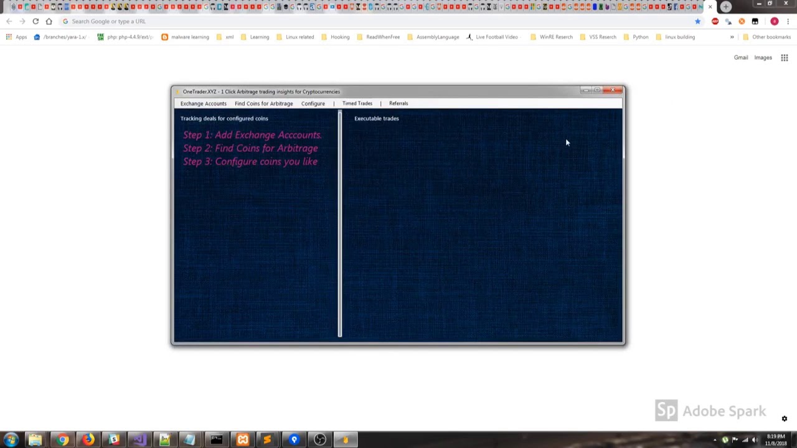Open Sublime Text from the taskbar
This screenshot has width=797, height=448.
[268, 440]
